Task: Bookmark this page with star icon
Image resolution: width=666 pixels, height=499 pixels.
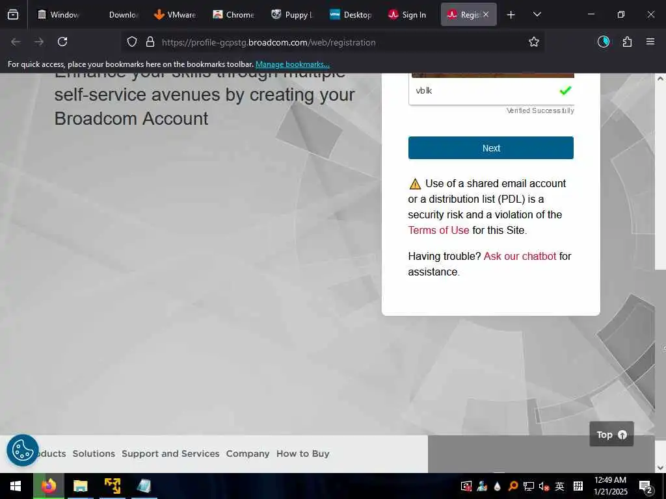Action: point(534,42)
